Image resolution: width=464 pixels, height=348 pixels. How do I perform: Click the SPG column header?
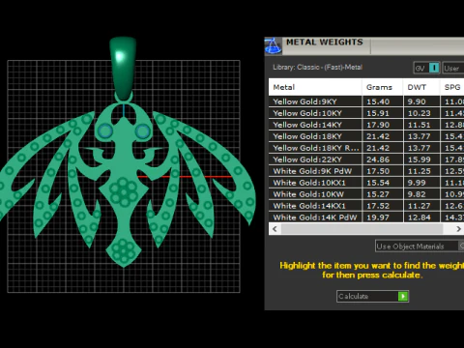click(452, 87)
